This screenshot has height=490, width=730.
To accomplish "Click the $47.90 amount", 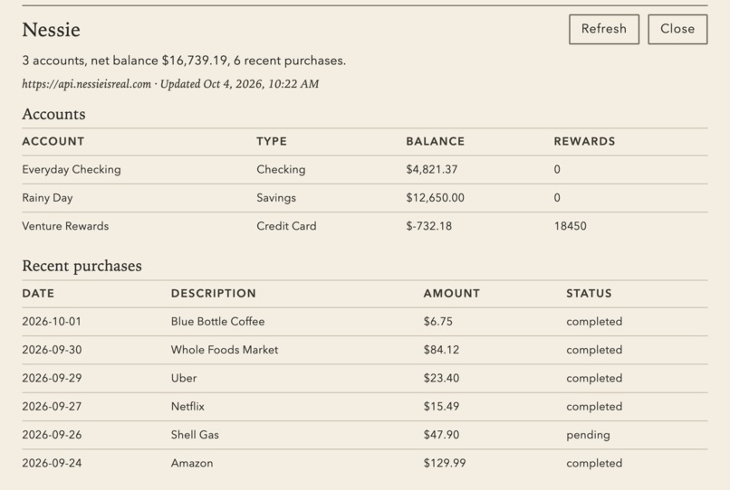I will (441, 435).
